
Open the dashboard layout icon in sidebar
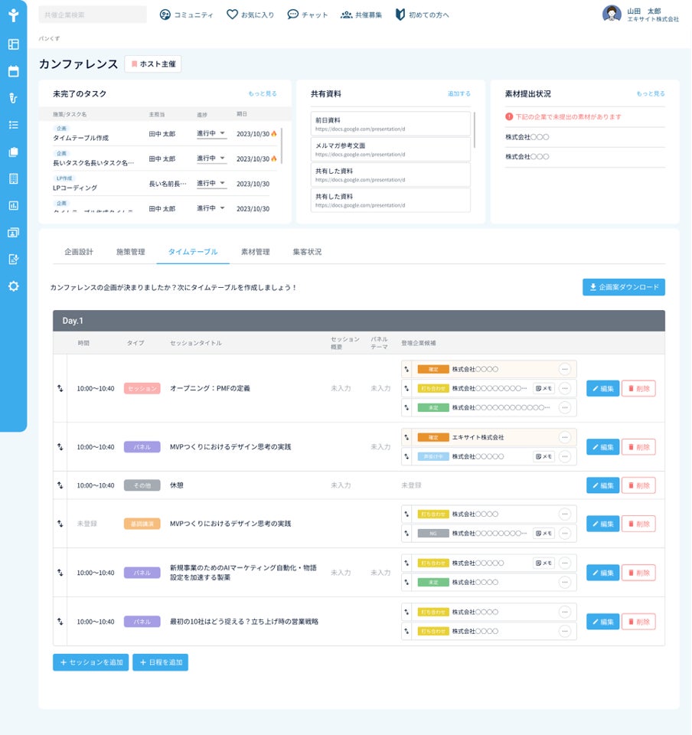(14, 44)
